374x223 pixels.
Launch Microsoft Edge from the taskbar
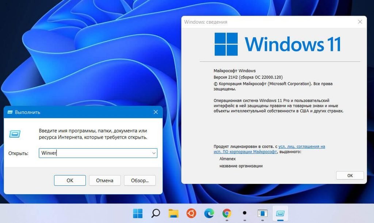point(209,213)
